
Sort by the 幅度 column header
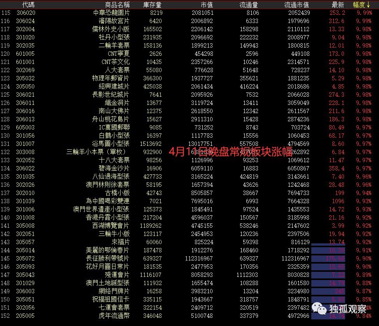pos(361,5)
